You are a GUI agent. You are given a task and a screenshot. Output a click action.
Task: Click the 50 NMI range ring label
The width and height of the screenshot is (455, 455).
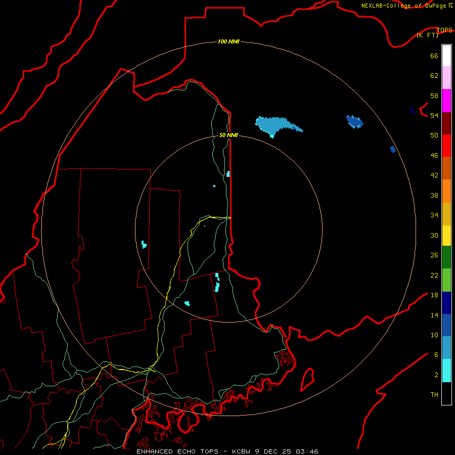coord(229,135)
